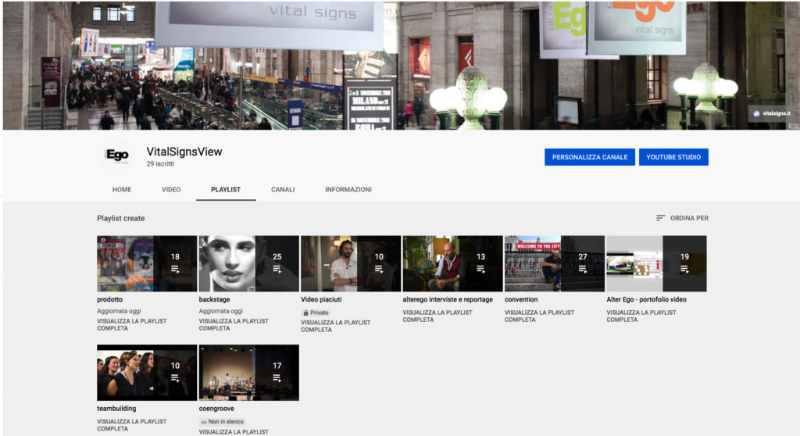Click the convention playlist title
The height and width of the screenshot is (436, 800).
point(521,300)
